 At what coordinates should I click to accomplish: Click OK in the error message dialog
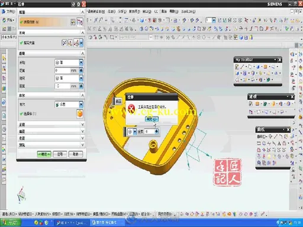pyautogui.click(x=151, y=119)
